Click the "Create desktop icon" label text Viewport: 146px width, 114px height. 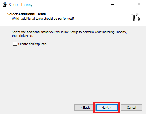pyautogui.click(x=32, y=44)
